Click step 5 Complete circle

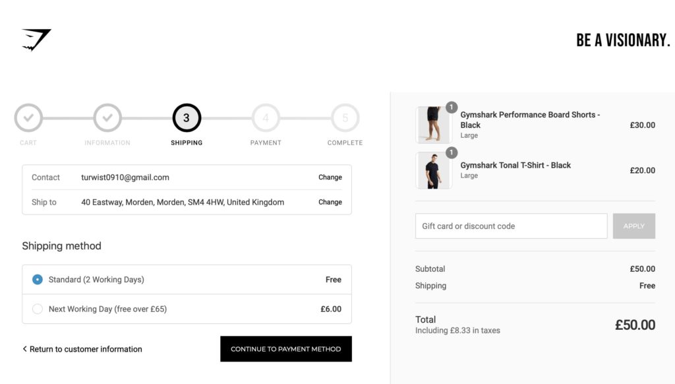[345, 118]
